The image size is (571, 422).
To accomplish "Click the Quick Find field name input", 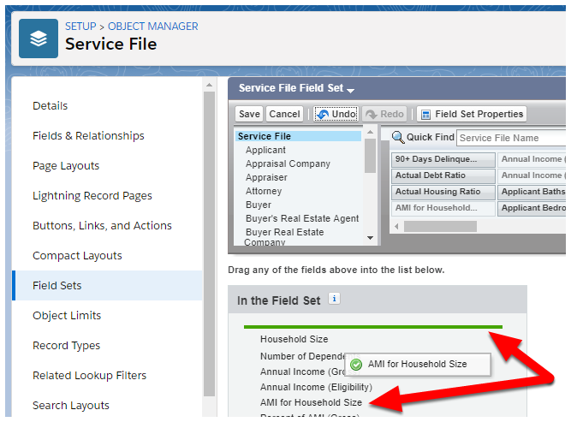I will [x=512, y=138].
